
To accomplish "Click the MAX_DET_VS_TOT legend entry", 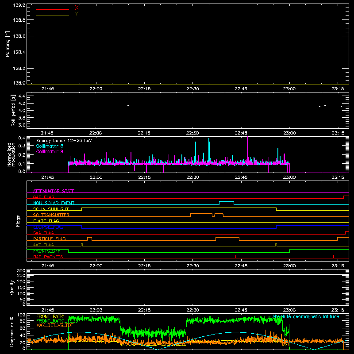I will coord(55,325).
